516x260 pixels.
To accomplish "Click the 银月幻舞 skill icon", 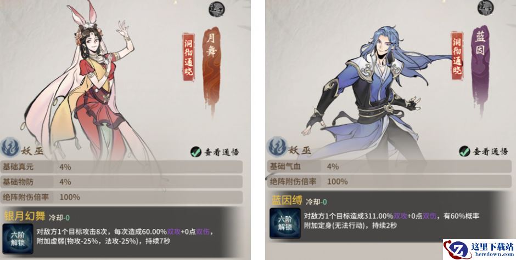I will click(18, 239).
